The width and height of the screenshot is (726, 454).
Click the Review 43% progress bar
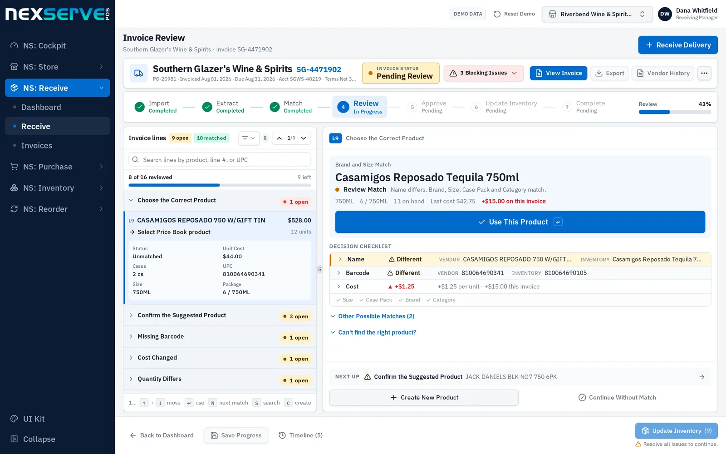click(675, 112)
